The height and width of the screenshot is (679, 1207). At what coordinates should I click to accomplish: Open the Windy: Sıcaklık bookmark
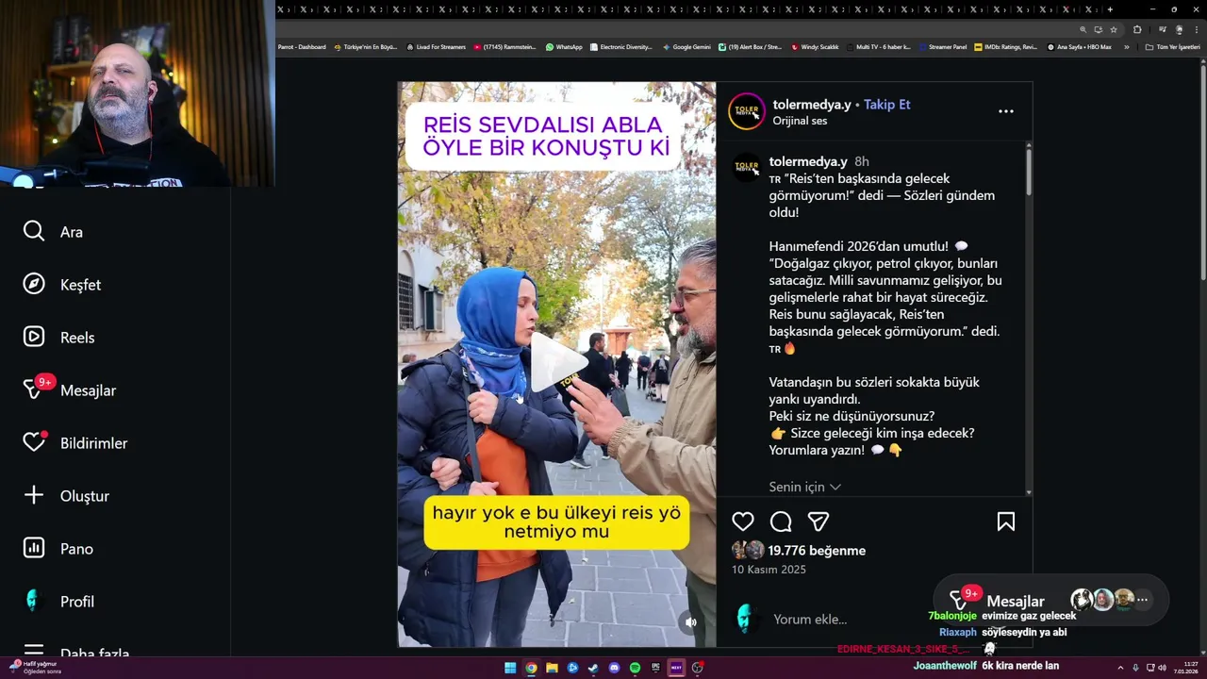(x=815, y=46)
